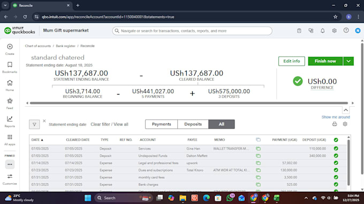
Task: Collapse the summary header with chevron
Action: coord(346,110)
